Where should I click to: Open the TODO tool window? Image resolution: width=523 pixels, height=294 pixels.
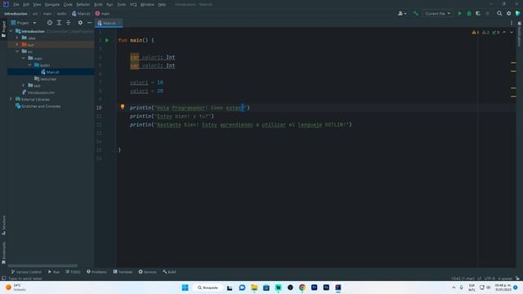click(x=73, y=272)
